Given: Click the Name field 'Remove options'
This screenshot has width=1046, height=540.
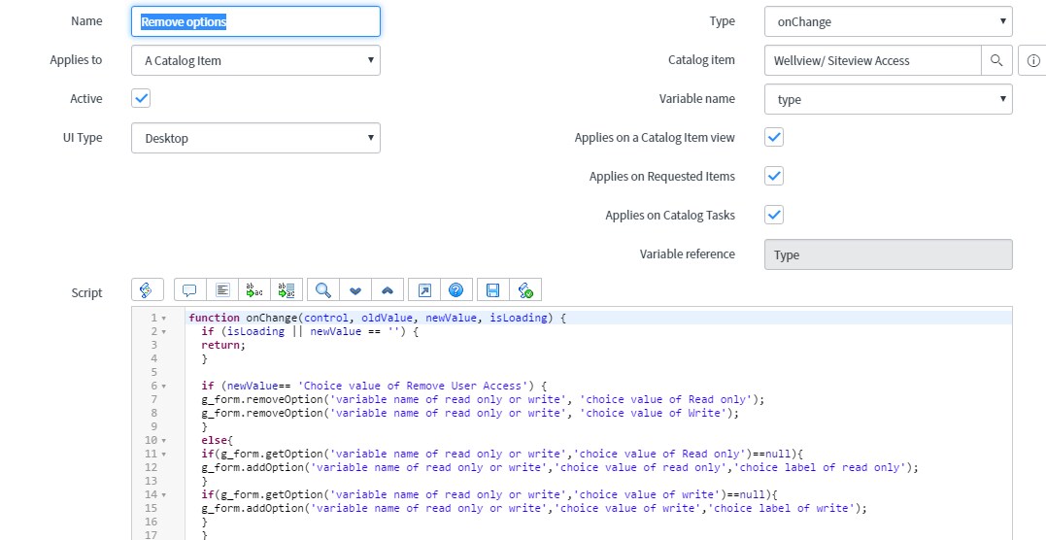Looking at the screenshot, I should [255, 21].
